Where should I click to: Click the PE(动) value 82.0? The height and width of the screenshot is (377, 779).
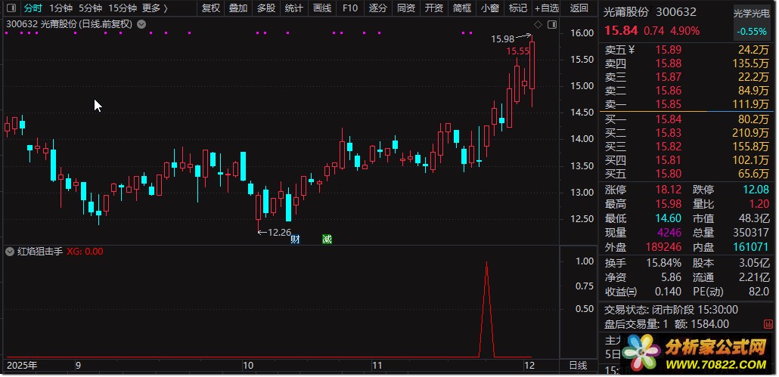point(759,292)
